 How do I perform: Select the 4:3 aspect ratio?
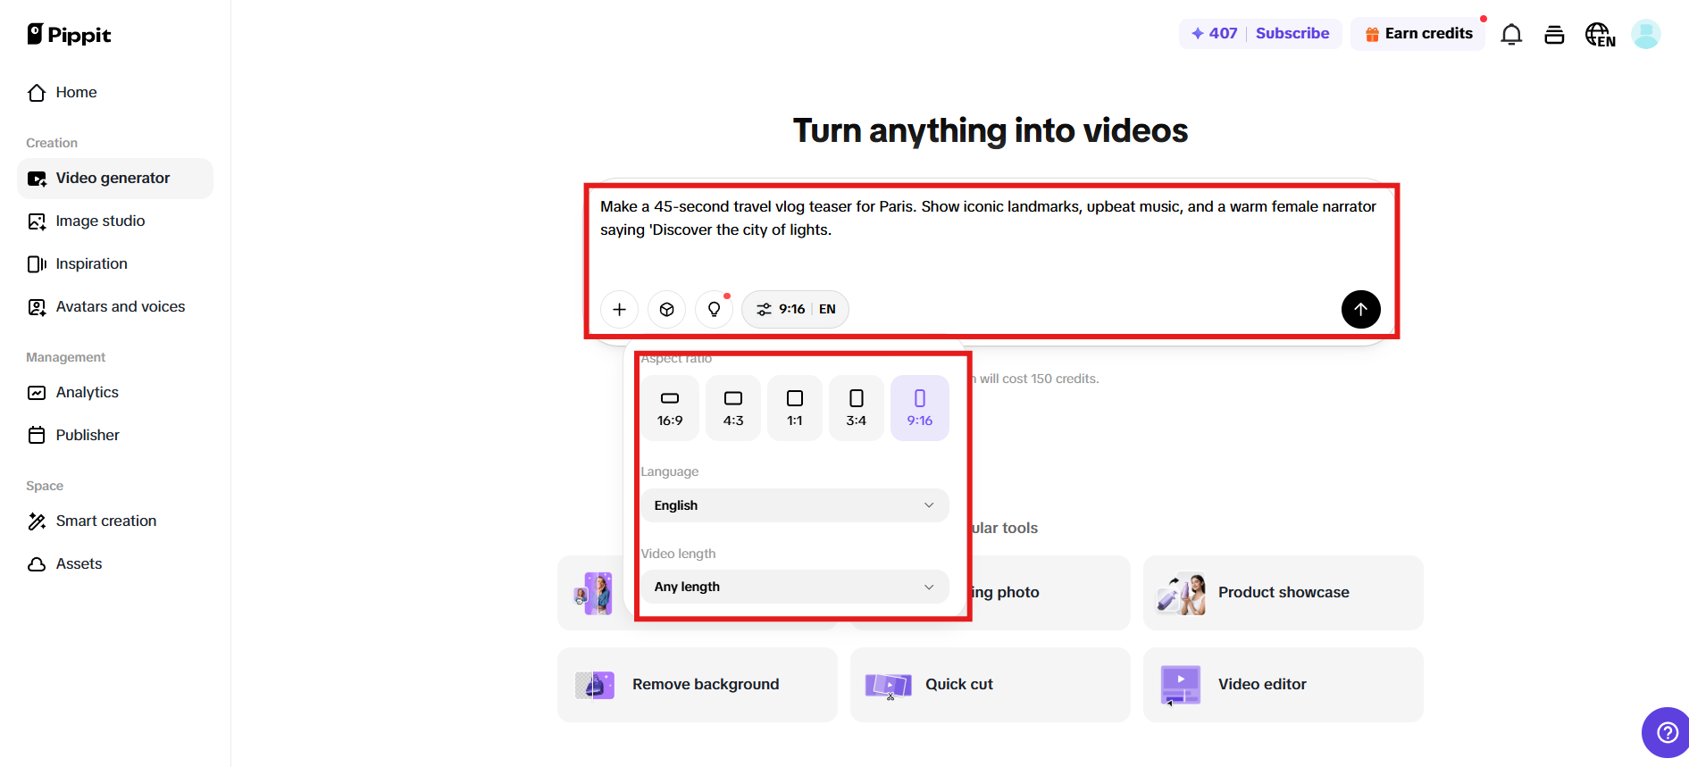pyautogui.click(x=733, y=408)
